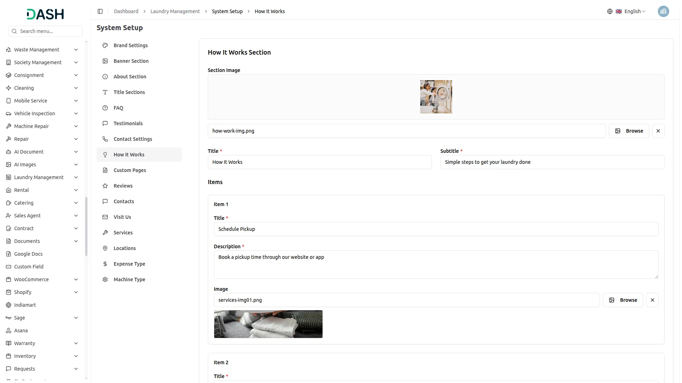Viewport: 682px width, 383px height.
Task: Click the Locations pin icon
Action: coord(105,248)
